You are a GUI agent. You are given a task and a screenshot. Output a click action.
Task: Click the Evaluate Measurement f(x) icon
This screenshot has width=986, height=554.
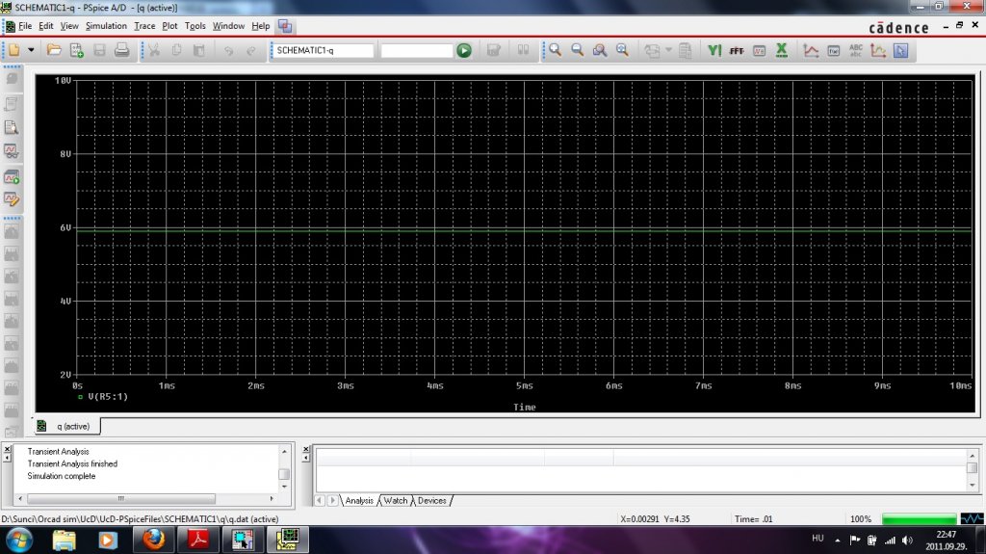pos(834,50)
